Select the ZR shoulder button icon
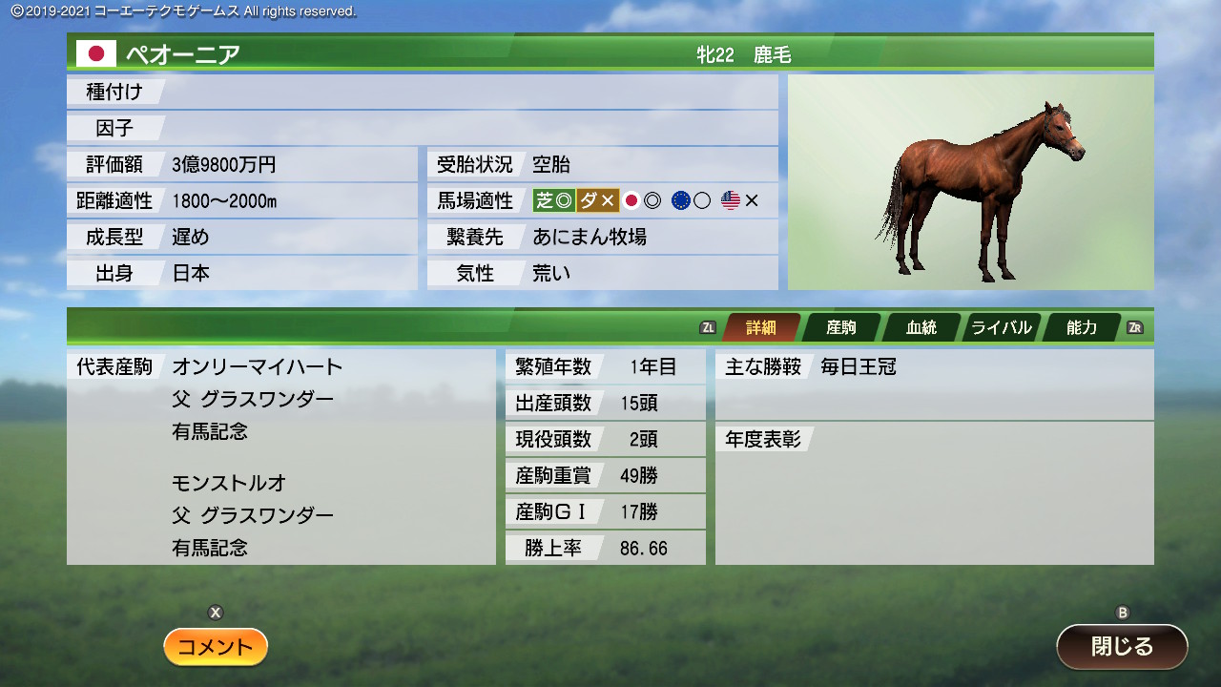Screen dimensions: 1221x687 coord(1135,327)
